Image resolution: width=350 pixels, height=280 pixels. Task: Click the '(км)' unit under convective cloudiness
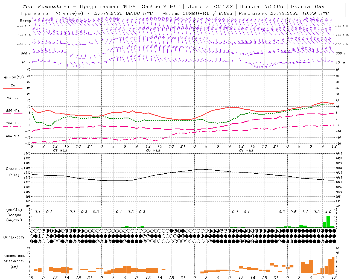[14, 266]
